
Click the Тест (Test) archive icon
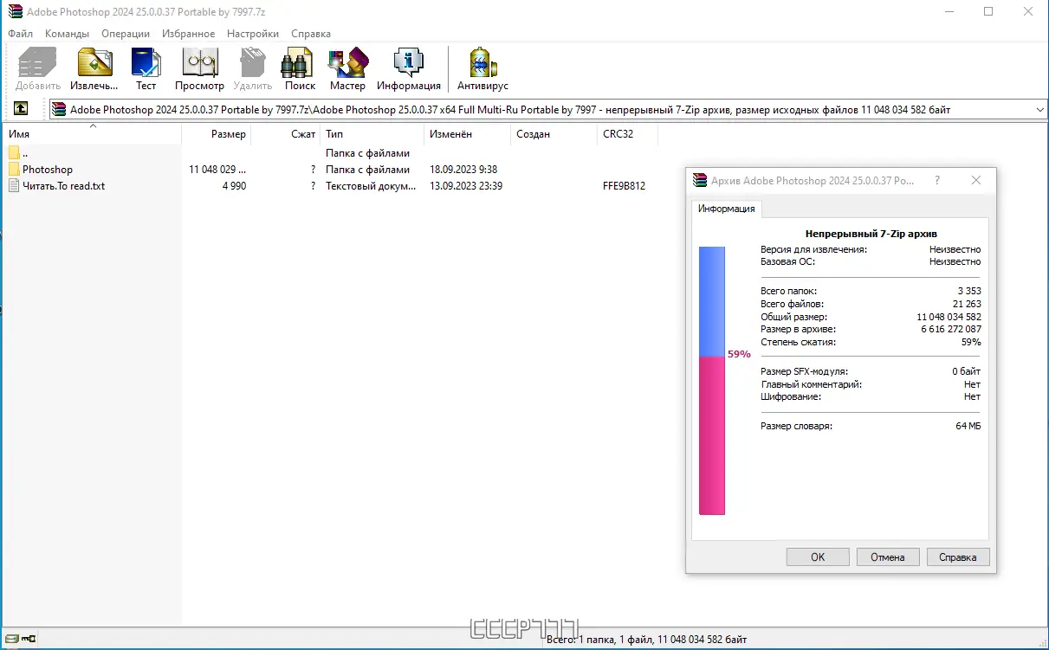[146, 65]
